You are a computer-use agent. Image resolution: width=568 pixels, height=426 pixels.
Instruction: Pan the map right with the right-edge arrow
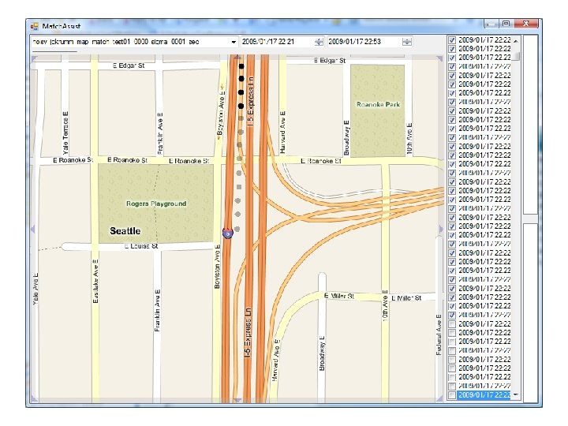[440, 229]
